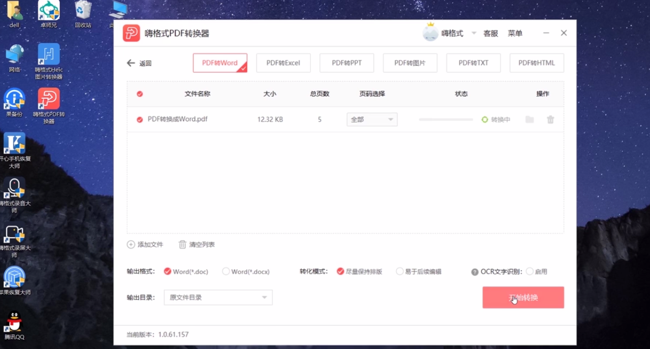This screenshot has height=349, width=650.
Task: Click the 转换中 status spinner icon
Action: click(484, 119)
